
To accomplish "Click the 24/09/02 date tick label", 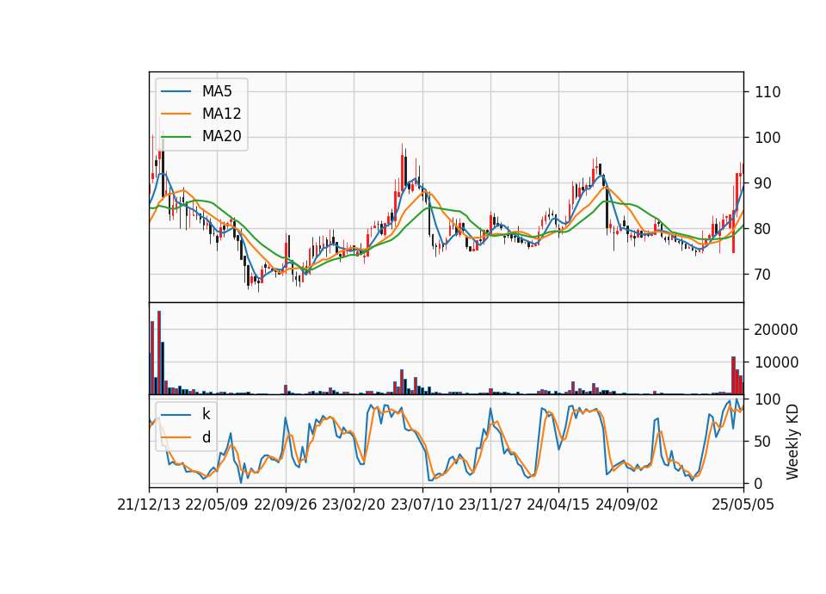I will tap(627, 504).
